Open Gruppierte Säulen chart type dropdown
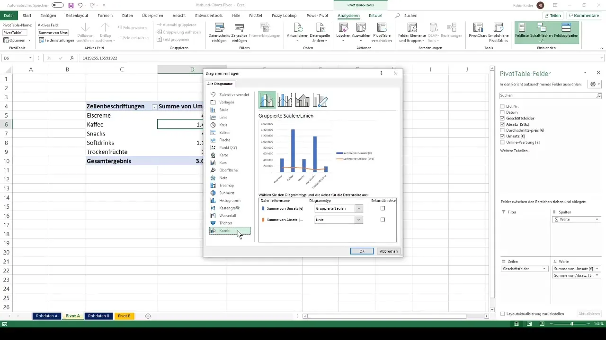 [x=359, y=208]
